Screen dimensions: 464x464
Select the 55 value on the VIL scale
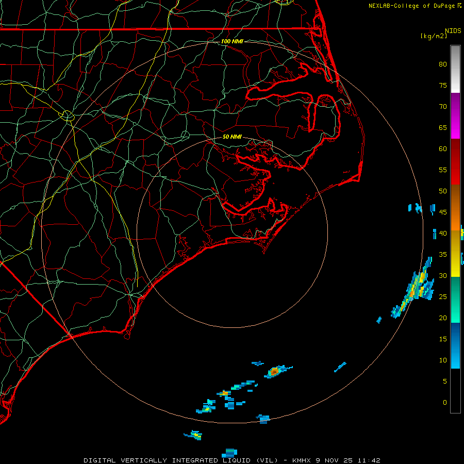(x=443, y=170)
